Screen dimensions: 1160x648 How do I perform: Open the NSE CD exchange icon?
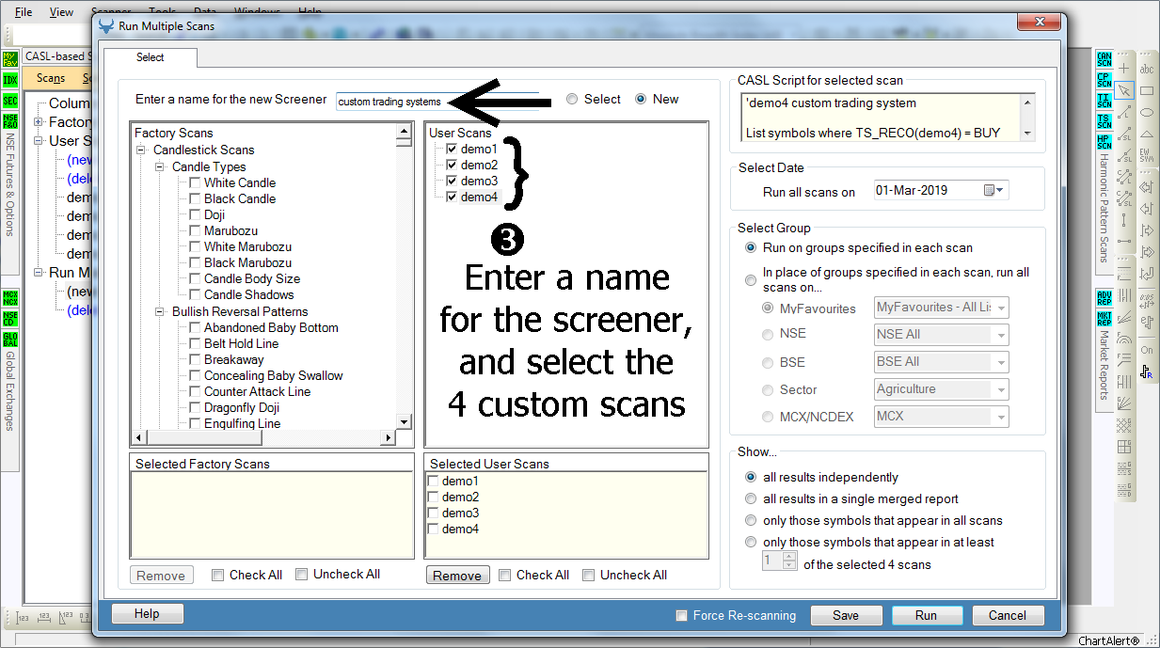click(x=10, y=318)
